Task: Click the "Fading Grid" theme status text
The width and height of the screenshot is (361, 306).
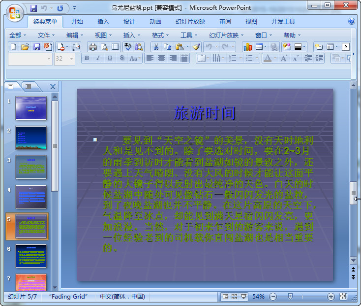Action: pyautogui.click(x=68, y=297)
